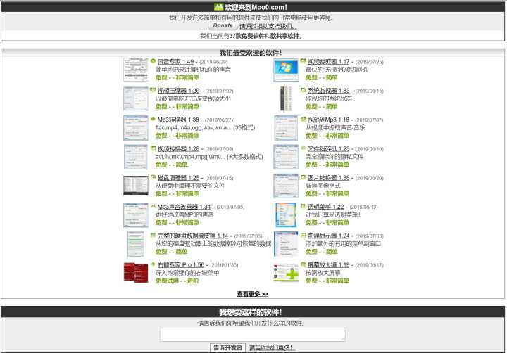Image resolution: width=507 pixels, height=353 pixels.
Task: Click the small icon next to 系统监视器 1.83
Action: [x=303, y=90]
